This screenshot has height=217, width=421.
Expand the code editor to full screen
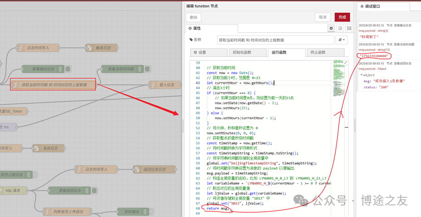(346, 62)
